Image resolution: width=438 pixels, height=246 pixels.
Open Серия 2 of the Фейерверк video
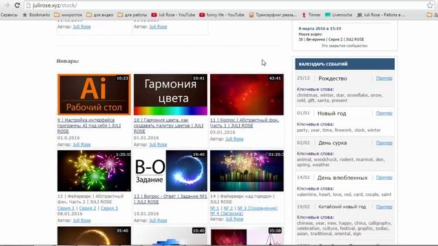[x=88, y=208]
